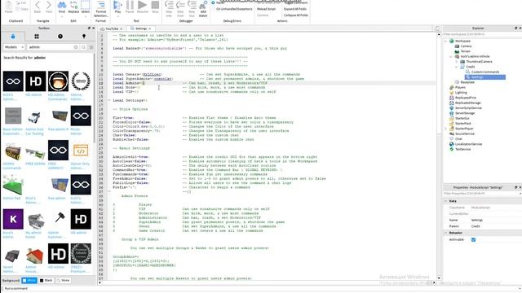Select the HD Admin thumbnail in first row
This screenshot has width=522, height=293.
[36, 81]
